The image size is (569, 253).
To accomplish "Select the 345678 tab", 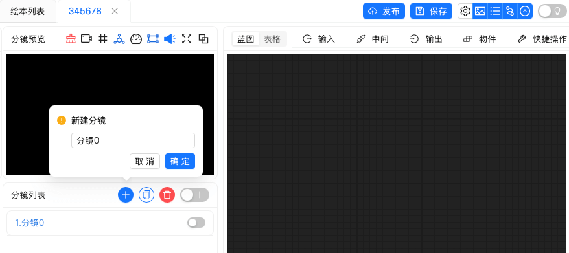I will pos(85,11).
